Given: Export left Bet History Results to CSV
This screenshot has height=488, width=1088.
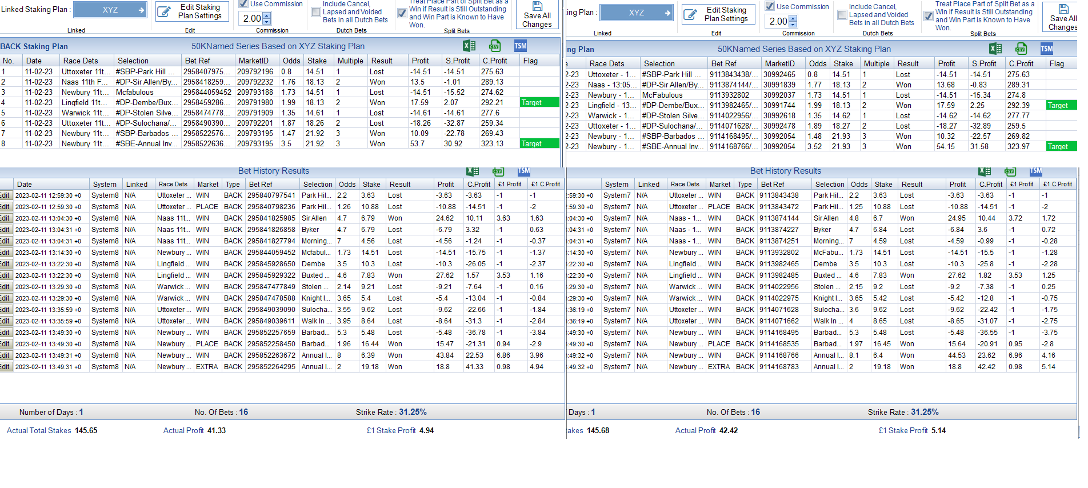Looking at the screenshot, I should pos(498,171).
